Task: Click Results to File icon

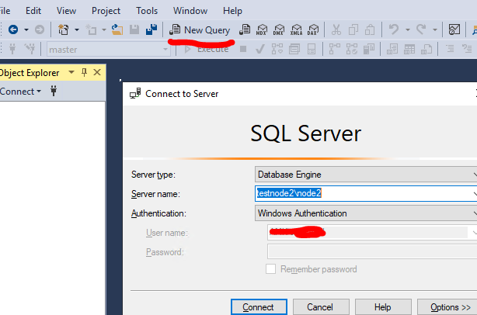Action: tap(427, 49)
